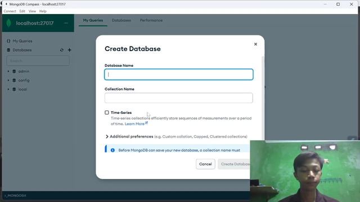
Task: Focus the Database Name input field
Action: pyautogui.click(x=179, y=75)
